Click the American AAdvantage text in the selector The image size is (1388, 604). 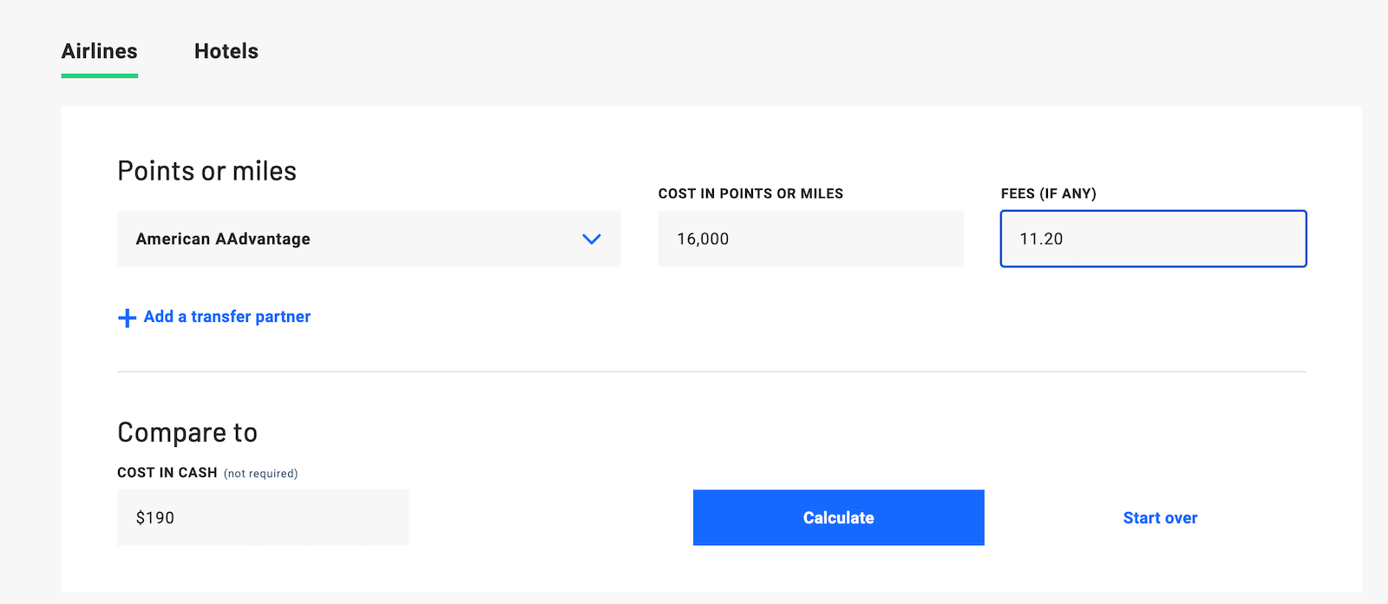[223, 239]
